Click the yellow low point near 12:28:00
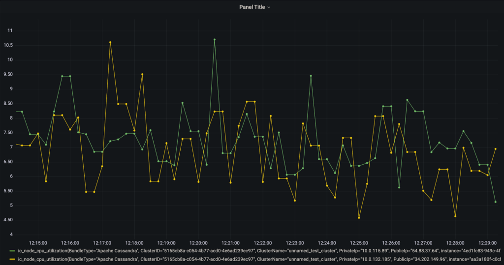504x265 pixels. coord(455,216)
